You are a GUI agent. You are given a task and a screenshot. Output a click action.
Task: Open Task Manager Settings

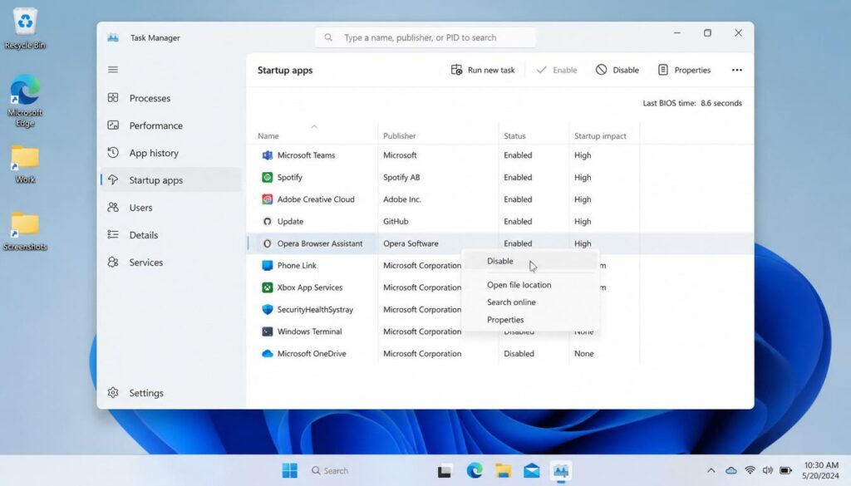170,393
